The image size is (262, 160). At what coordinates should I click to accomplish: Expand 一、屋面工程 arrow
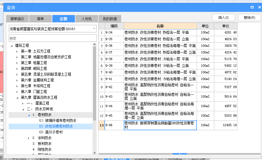click(x=23, y=103)
